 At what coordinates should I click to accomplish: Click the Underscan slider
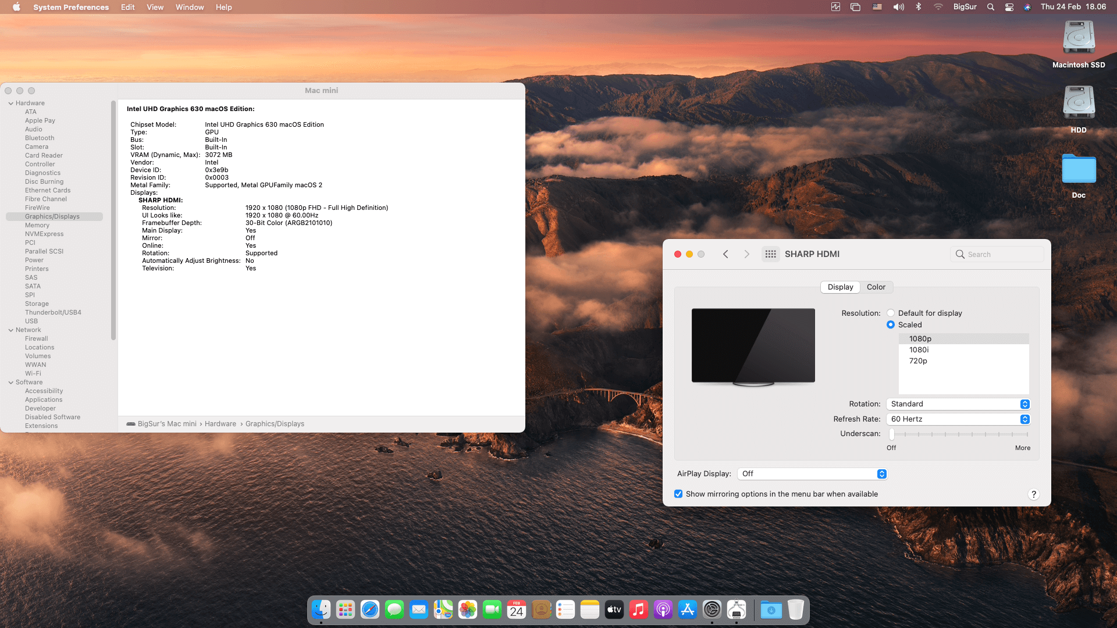(892, 434)
